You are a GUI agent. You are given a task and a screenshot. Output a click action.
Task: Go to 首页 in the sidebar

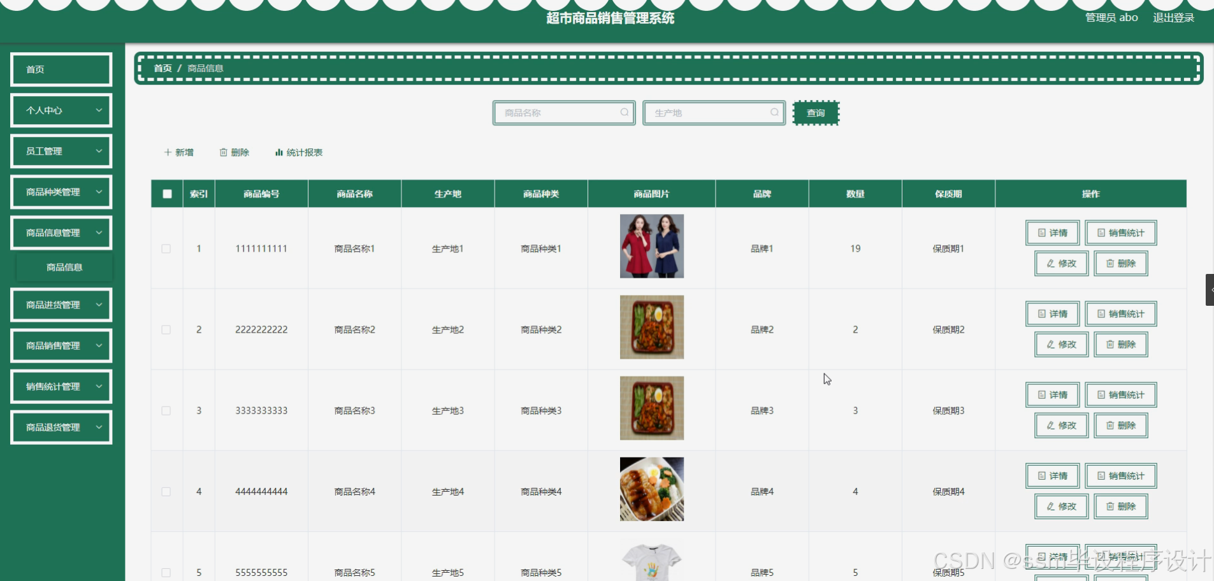pos(61,69)
